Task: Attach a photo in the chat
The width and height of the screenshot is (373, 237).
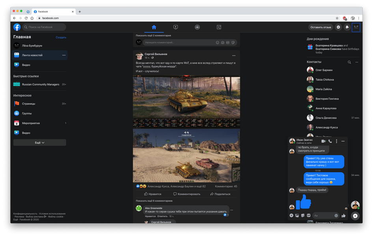Action: coord(297,216)
